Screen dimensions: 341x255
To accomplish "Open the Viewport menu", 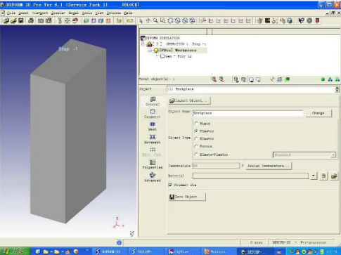I will tap(40, 13).
